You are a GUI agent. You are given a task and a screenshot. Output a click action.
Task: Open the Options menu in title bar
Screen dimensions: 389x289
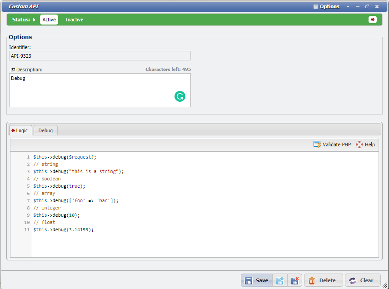point(326,7)
